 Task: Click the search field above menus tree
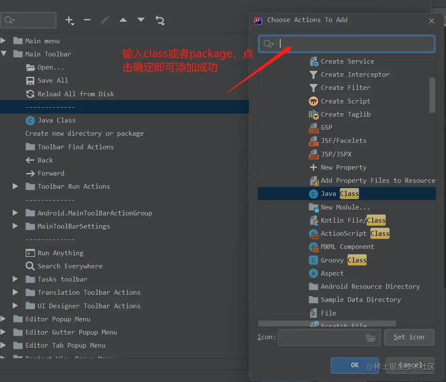28,20
